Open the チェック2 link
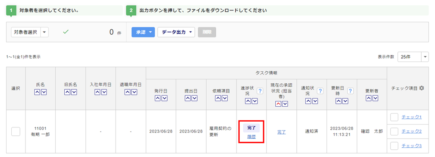Image resolution: width=435 pixels, height=157 pixels. (412, 131)
